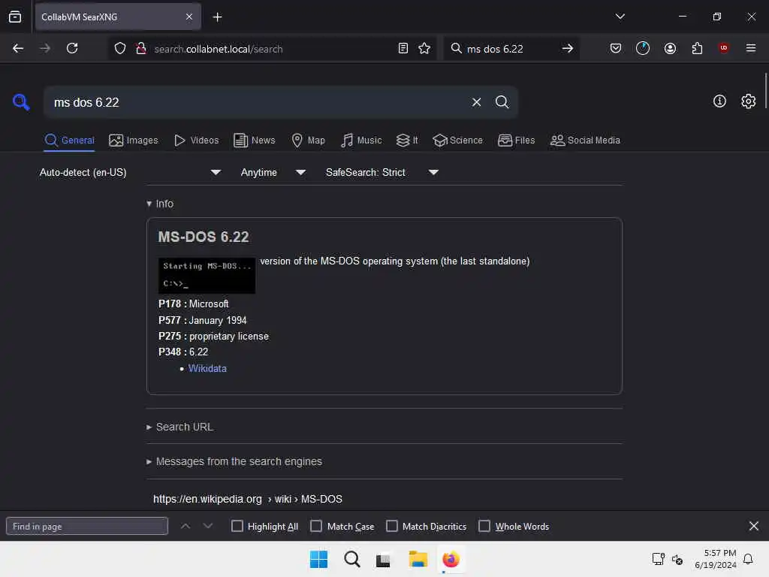769x577 pixels.
Task: Enable the Match Case checkbox
Action: pyautogui.click(x=316, y=526)
